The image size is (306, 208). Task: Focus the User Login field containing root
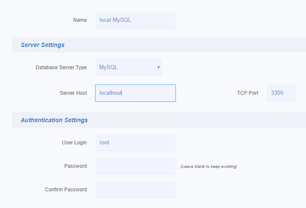pyautogui.click(x=135, y=143)
